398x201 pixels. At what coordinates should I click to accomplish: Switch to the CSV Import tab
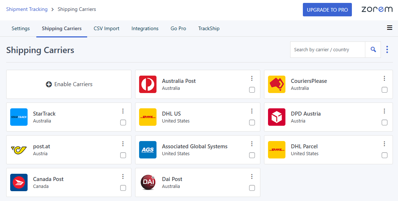[106, 28]
